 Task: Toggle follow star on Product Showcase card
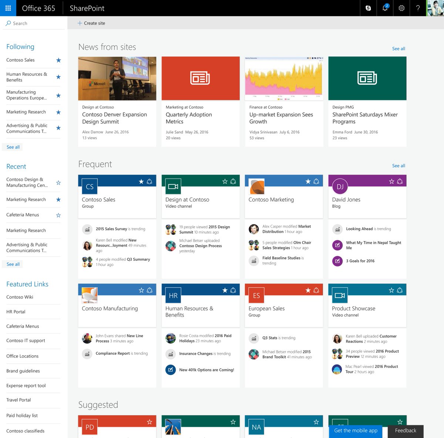(x=391, y=291)
